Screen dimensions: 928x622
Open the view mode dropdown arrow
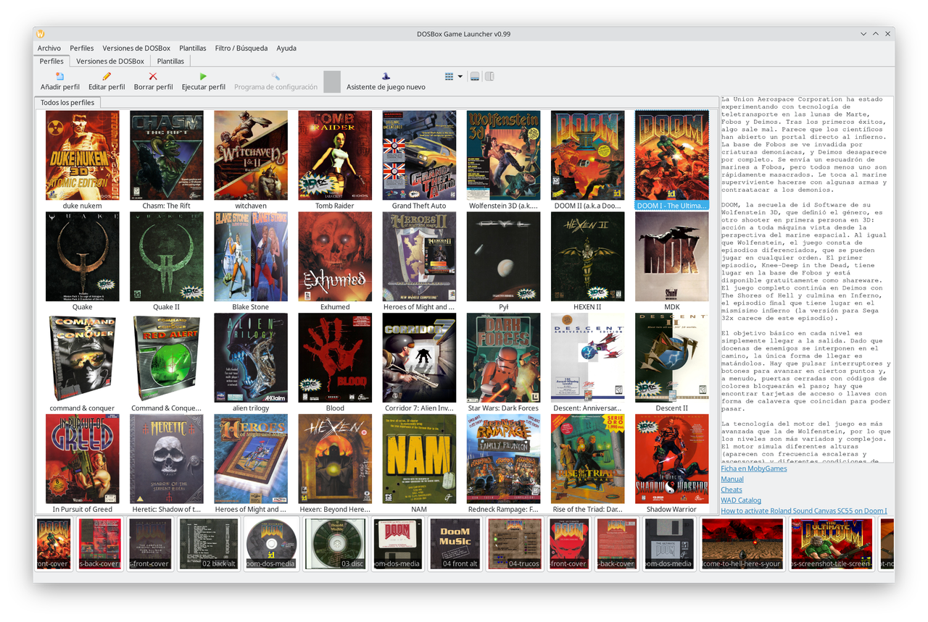click(460, 76)
